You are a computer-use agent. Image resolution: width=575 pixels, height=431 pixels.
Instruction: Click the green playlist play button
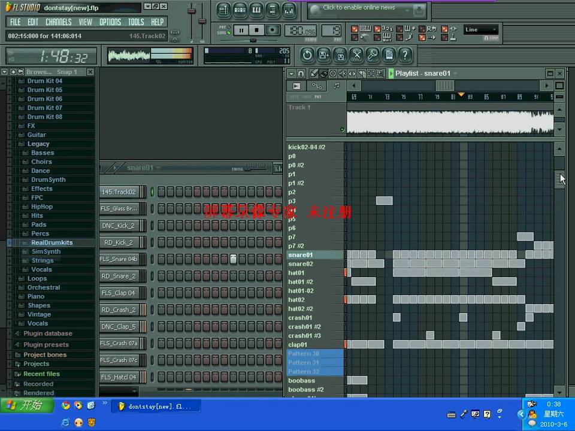[x=391, y=74]
